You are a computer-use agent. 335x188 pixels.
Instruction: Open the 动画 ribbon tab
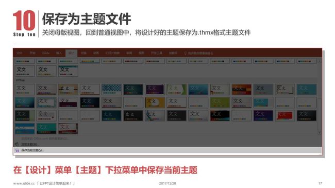point(96,53)
